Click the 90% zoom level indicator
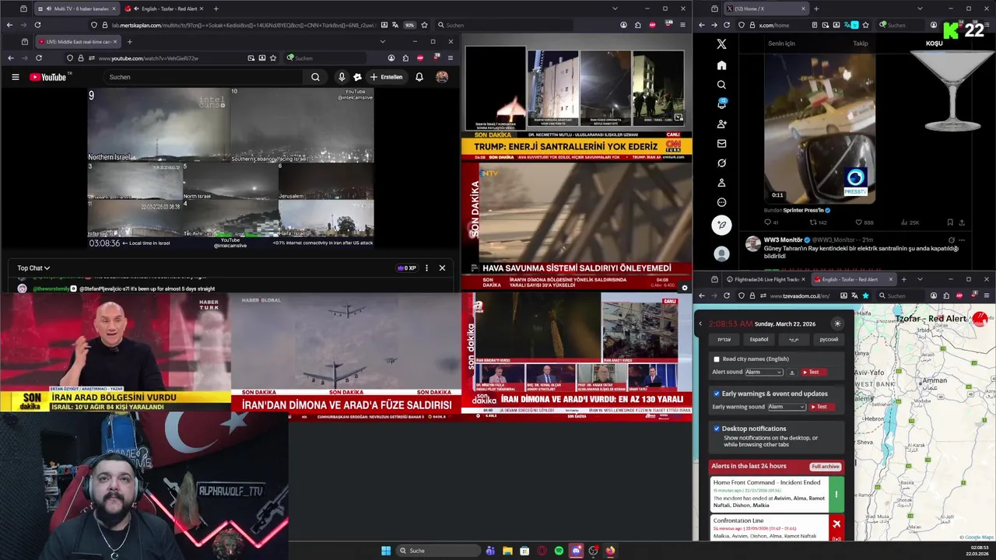This screenshot has height=560, width=996. 409,25
